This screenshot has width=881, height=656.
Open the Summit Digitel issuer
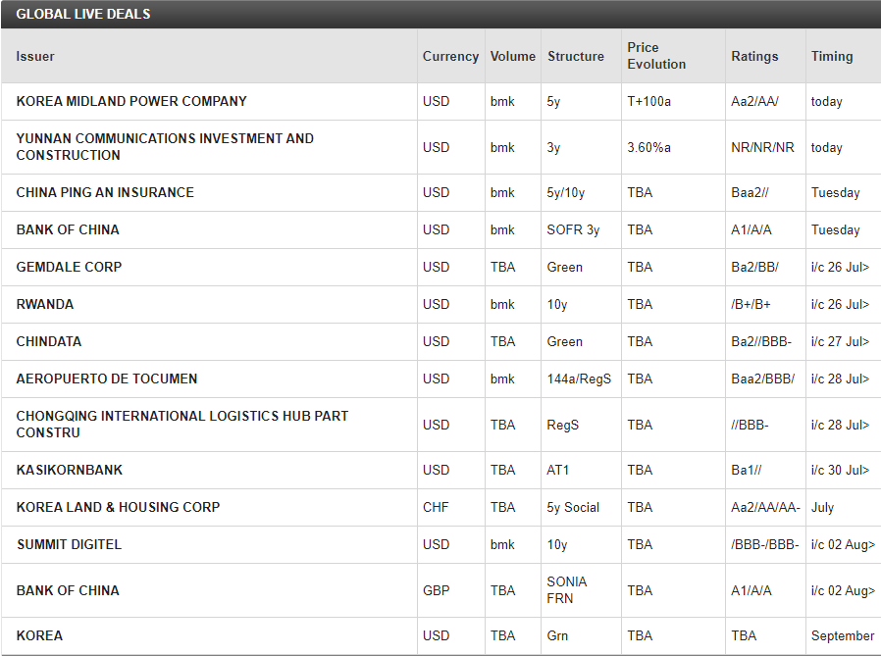[x=69, y=544]
